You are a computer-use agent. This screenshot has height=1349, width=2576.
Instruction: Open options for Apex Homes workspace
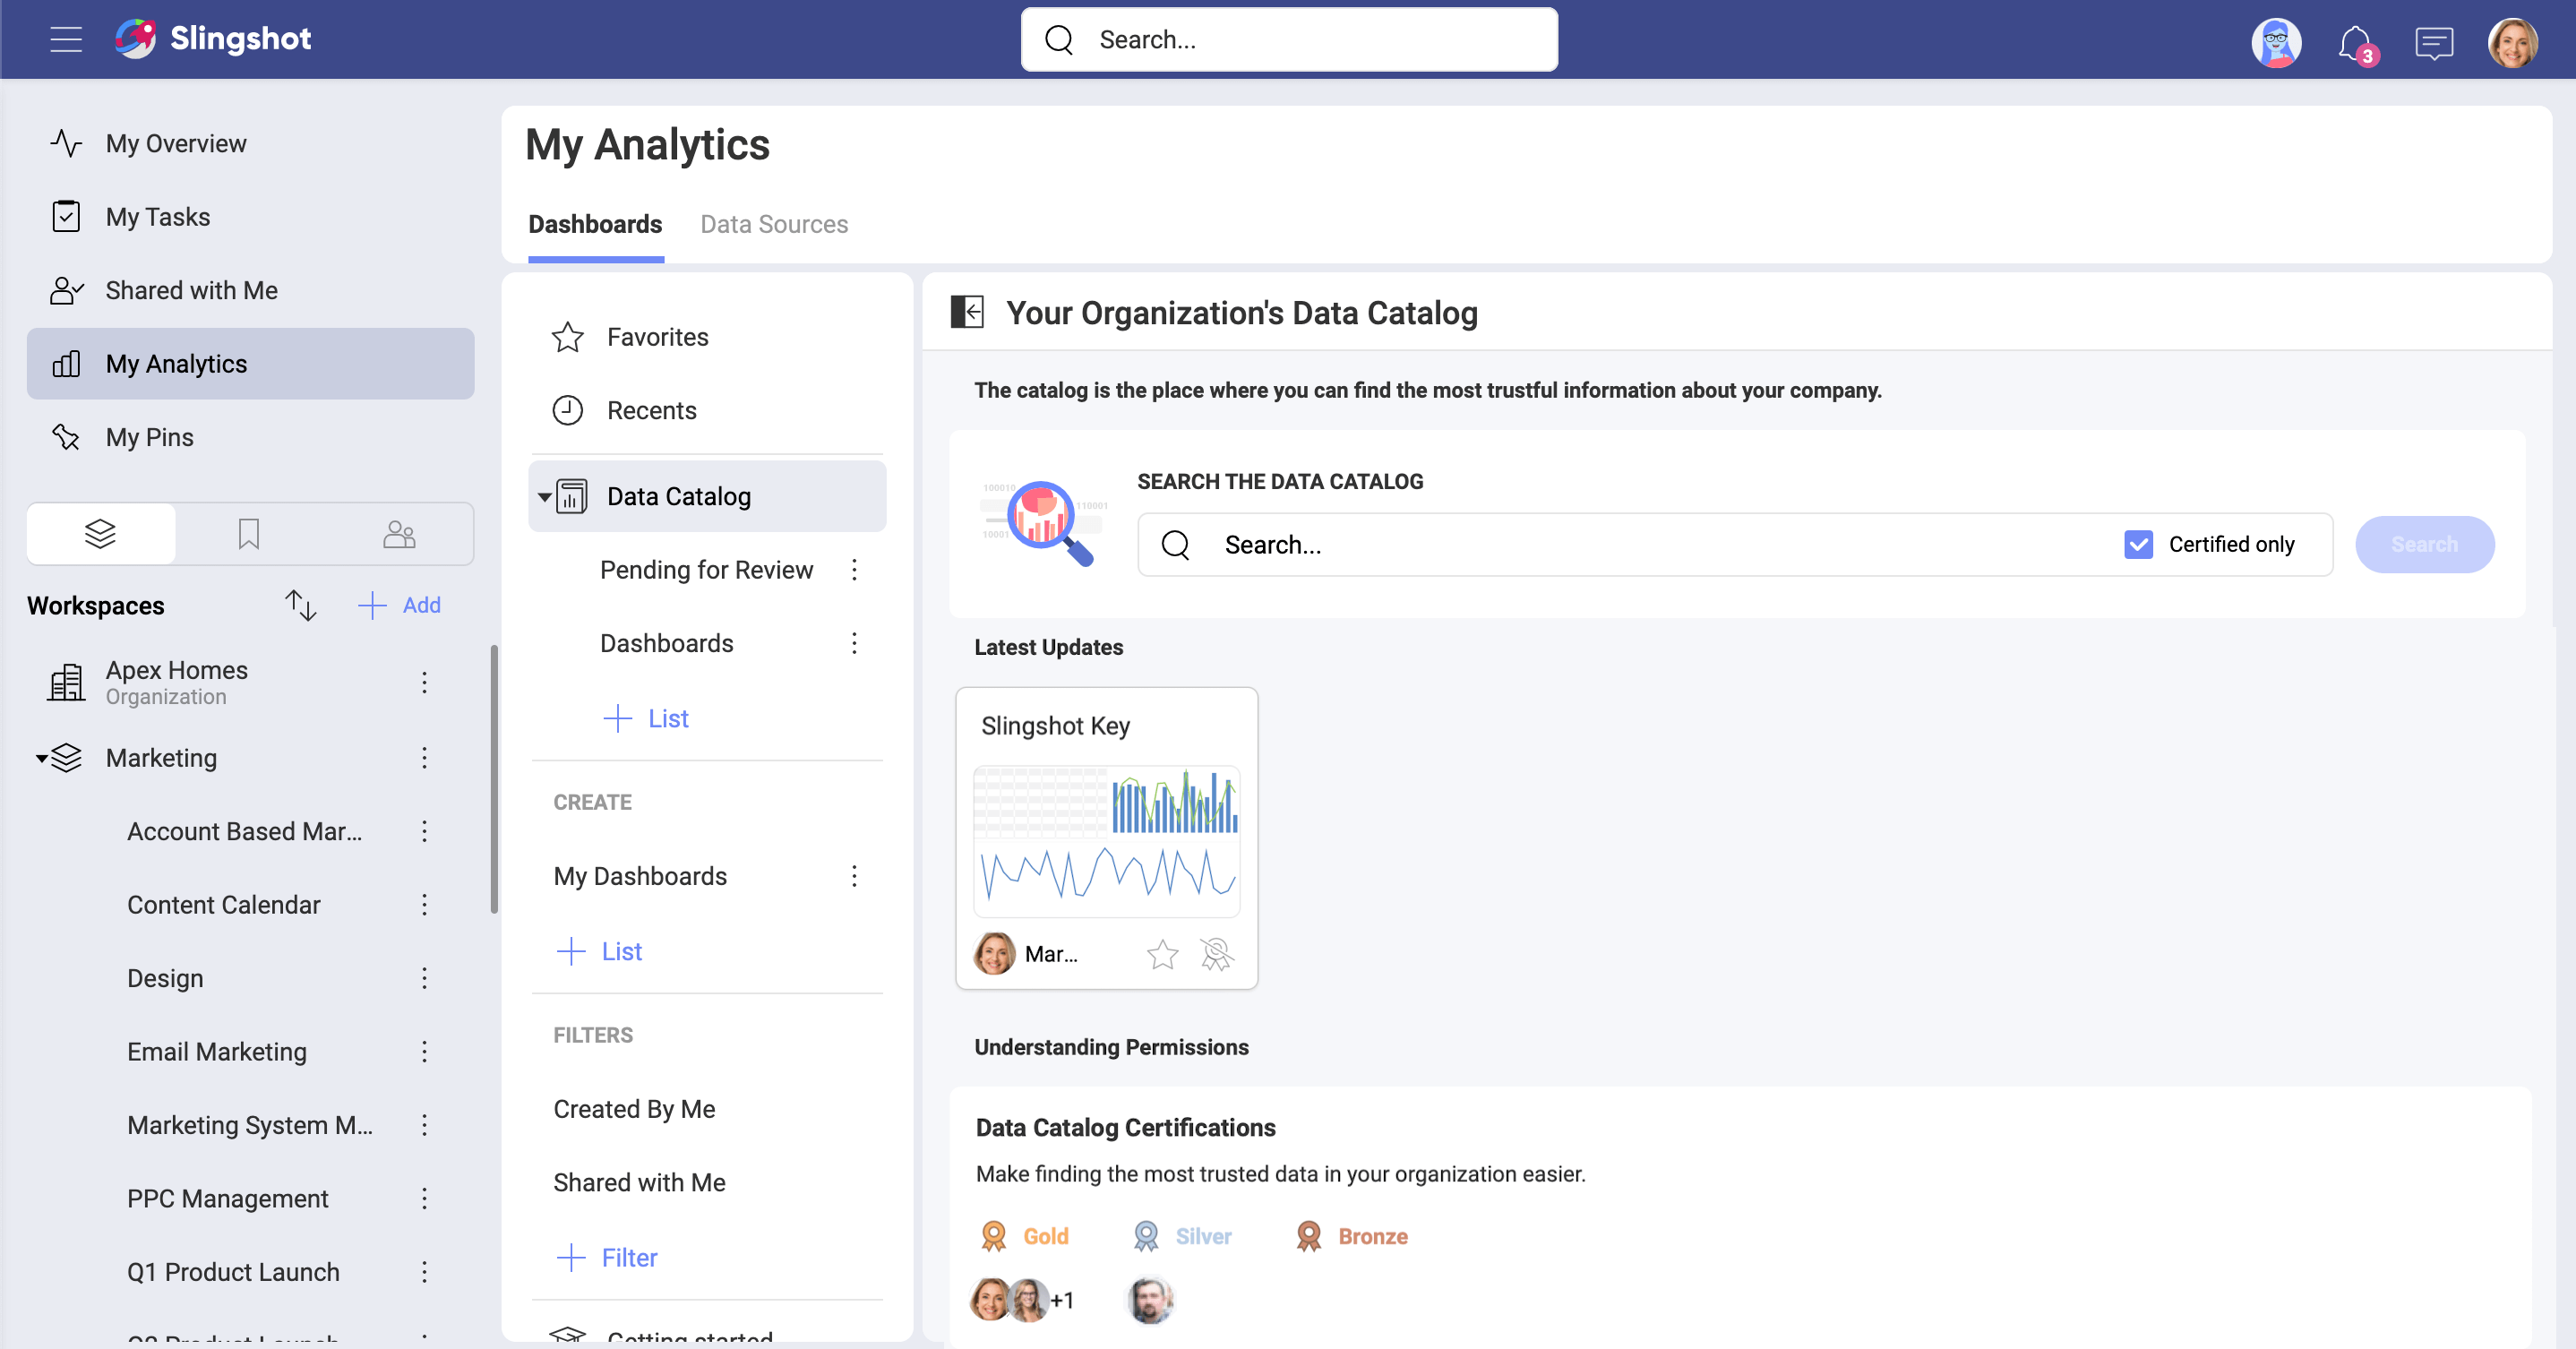(x=424, y=682)
